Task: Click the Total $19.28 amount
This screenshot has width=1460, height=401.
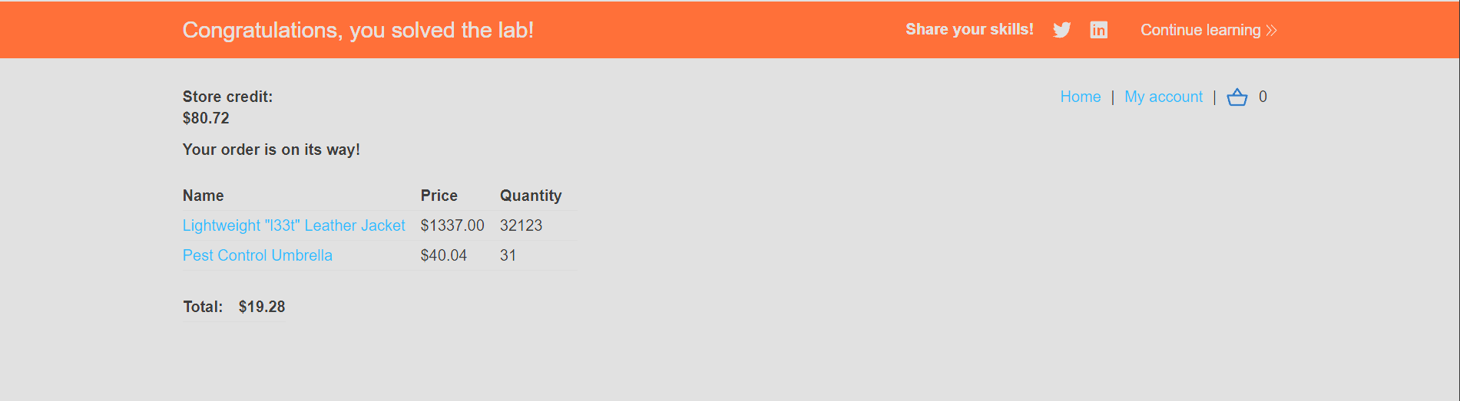Action: (262, 307)
